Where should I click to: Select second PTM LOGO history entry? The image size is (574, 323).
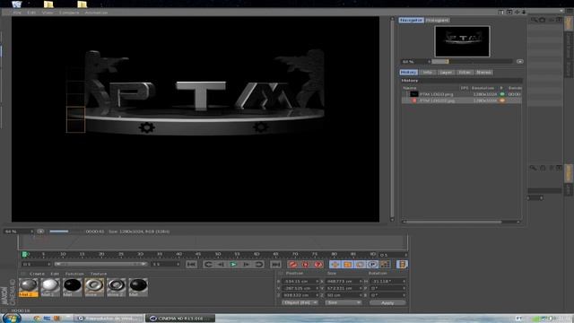coord(462,100)
